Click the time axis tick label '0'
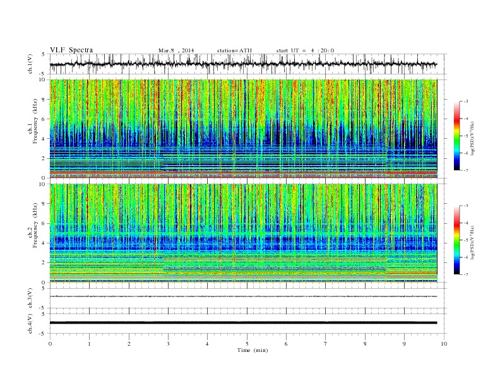Viewport: 500px width, 386px height. (50, 344)
